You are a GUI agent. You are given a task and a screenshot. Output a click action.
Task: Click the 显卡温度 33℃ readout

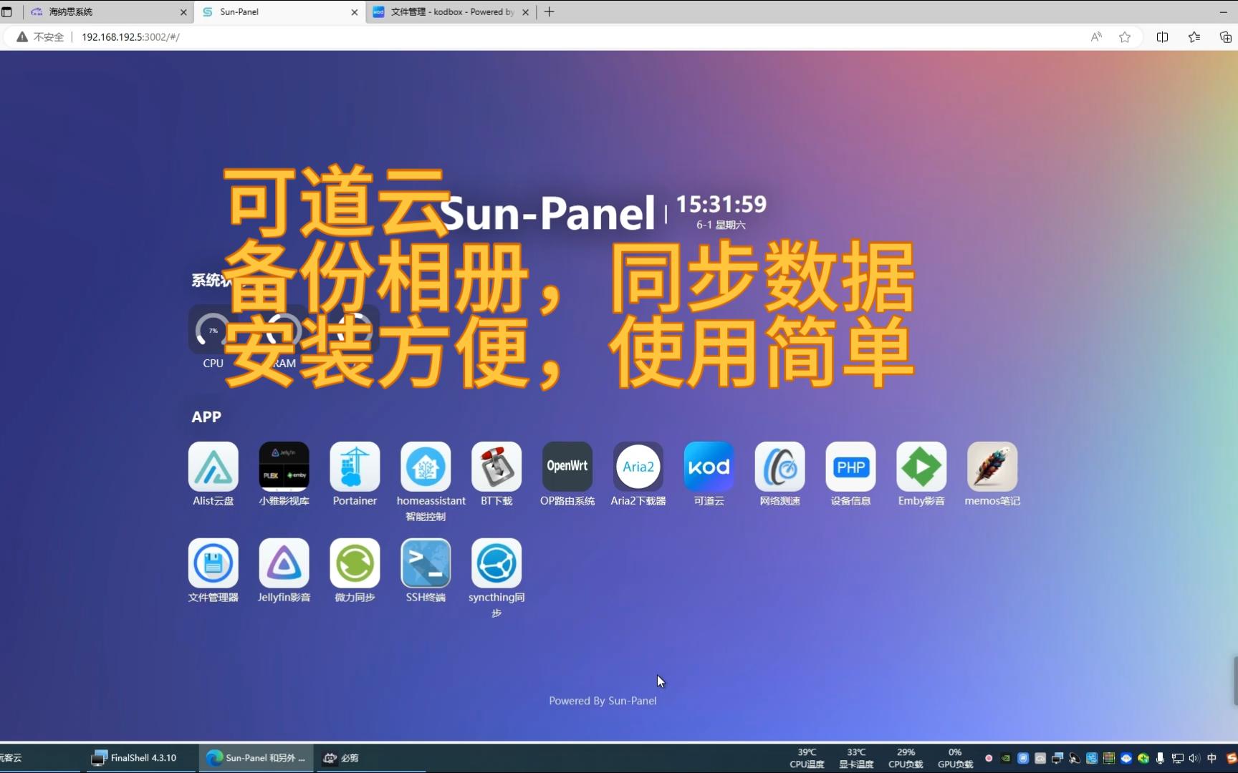(x=856, y=758)
